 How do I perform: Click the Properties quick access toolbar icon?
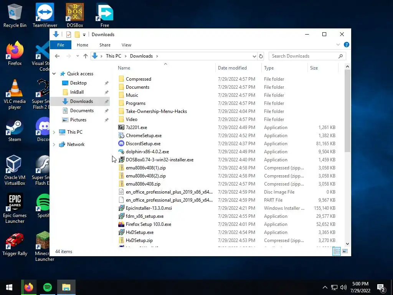coord(68,34)
